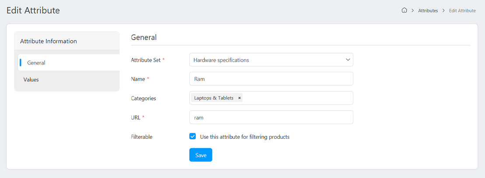Image resolution: width=485 pixels, height=178 pixels.
Task: Click the URL field containing ram
Action: (271, 118)
